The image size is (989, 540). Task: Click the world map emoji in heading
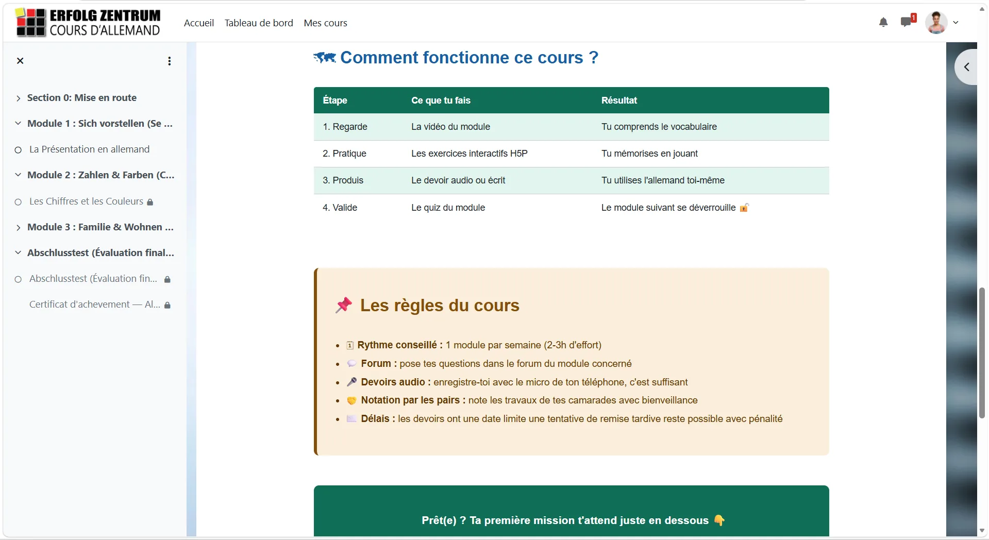click(325, 58)
